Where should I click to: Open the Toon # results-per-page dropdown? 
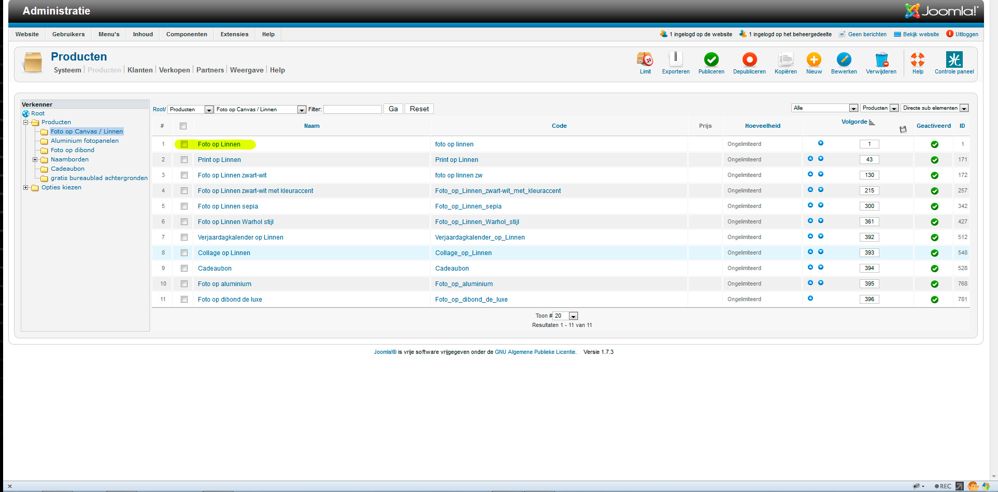point(565,316)
